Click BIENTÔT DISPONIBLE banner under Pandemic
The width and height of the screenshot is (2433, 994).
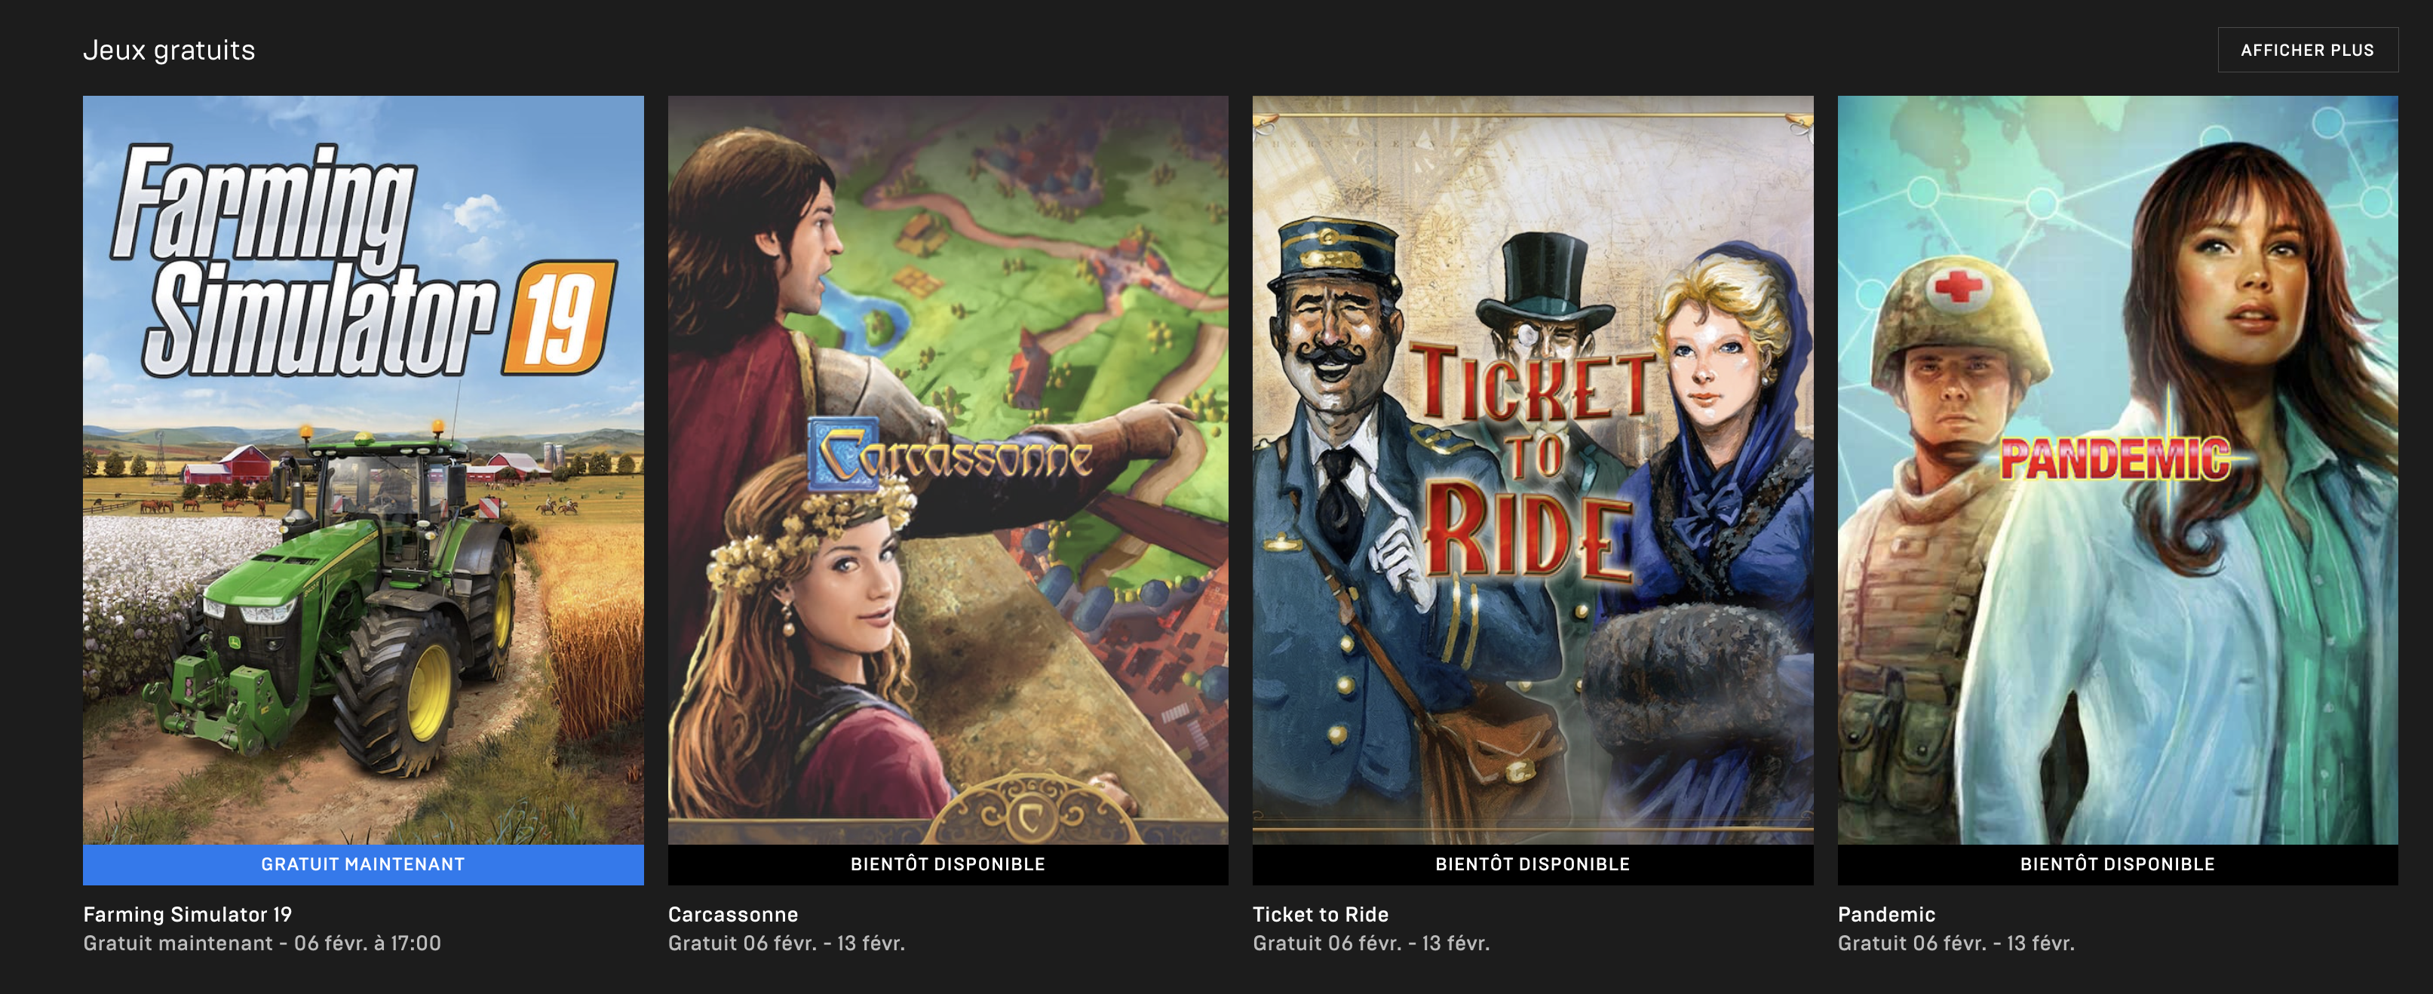click(x=2116, y=864)
